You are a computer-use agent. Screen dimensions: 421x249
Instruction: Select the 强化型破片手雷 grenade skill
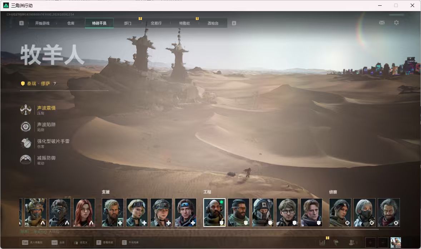point(45,143)
